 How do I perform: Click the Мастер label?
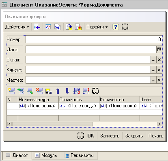coord(15,80)
